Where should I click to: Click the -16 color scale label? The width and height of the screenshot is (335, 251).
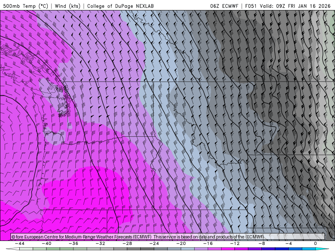[208, 243]
